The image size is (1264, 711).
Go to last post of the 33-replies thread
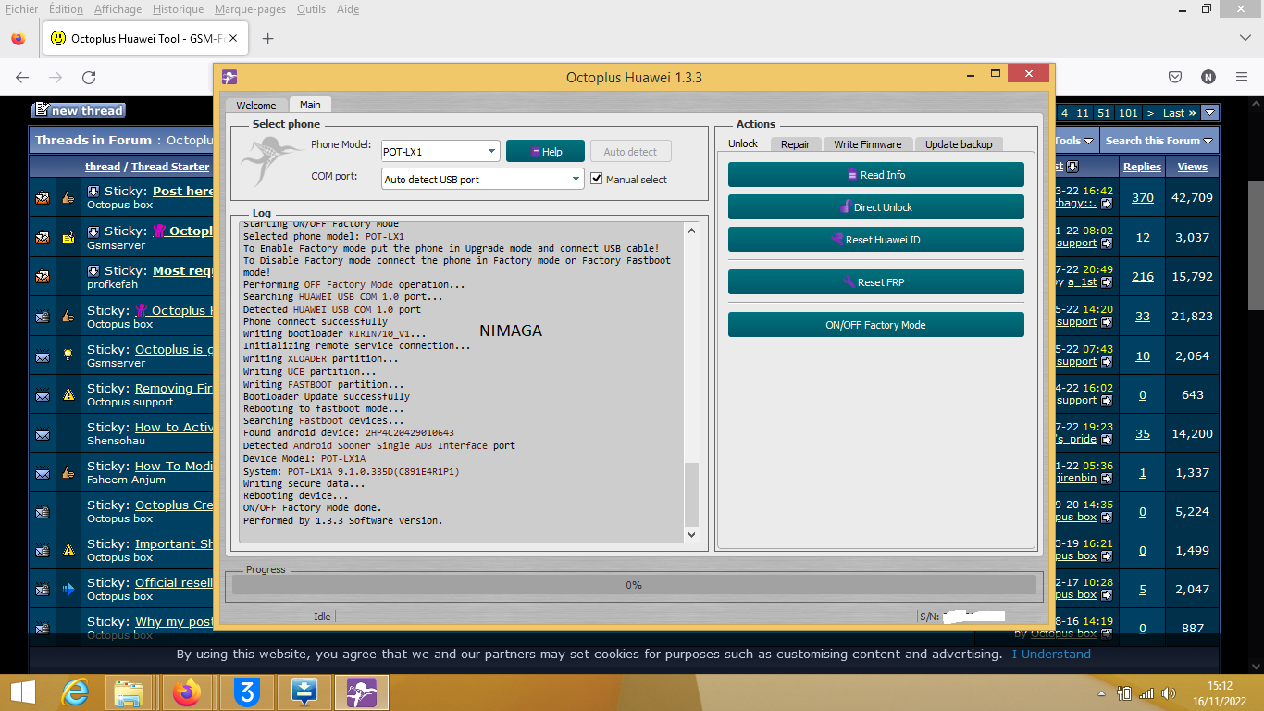[1108, 322]
